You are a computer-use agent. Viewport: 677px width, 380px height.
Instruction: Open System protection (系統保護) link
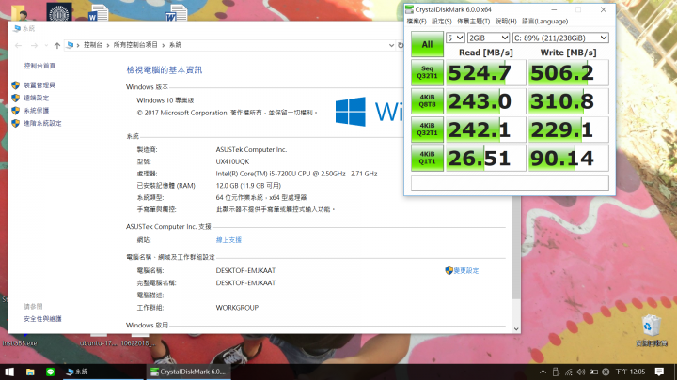click(37, 111)
